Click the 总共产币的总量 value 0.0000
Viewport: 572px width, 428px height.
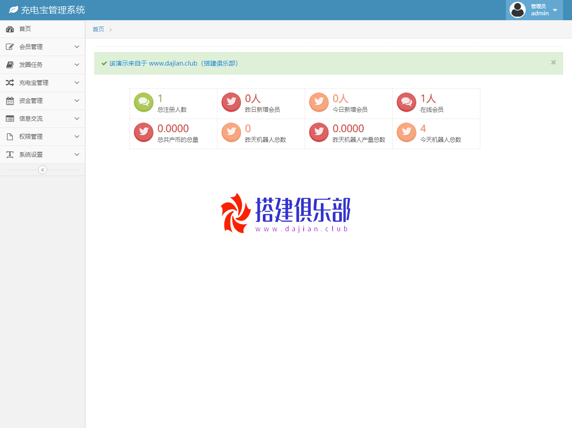pyautogui.click(x=173, y=128)
